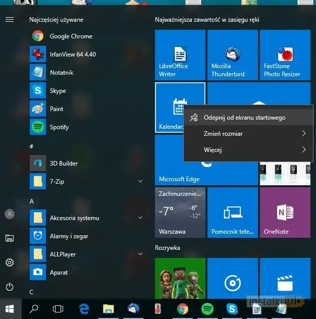
Task: Click the Windows Start button
Action: [9, 308]
